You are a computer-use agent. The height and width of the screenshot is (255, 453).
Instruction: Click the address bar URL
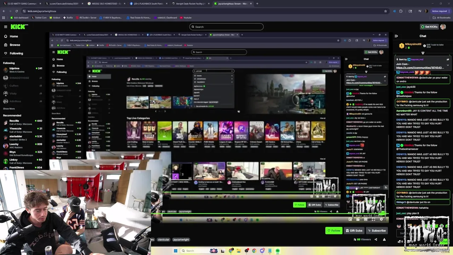pos(42,11)
